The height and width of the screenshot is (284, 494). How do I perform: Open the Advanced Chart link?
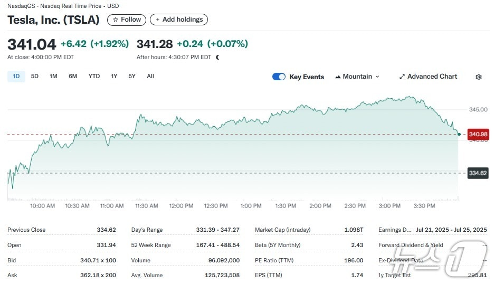pos(432,77)
